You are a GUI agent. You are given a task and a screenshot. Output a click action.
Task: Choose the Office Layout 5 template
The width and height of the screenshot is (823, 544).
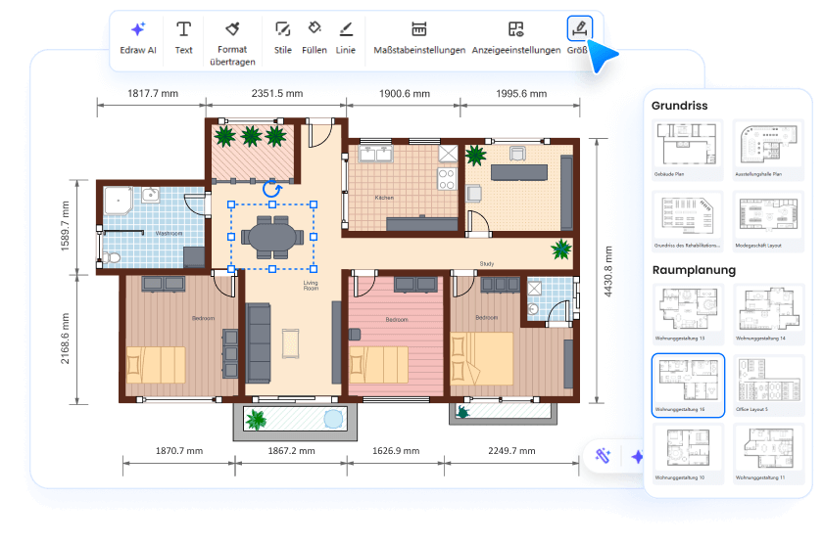767,383
